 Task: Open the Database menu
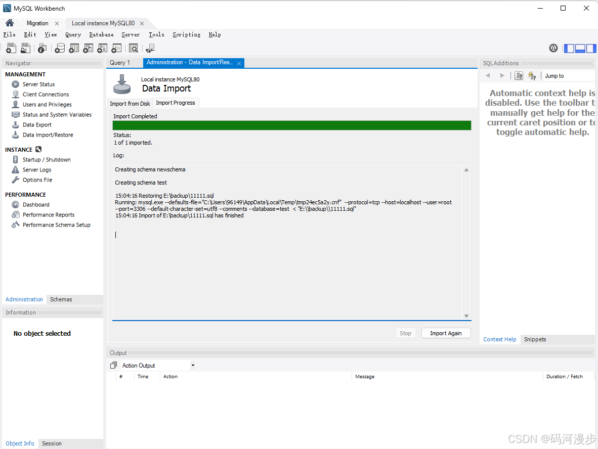(102, 35)
